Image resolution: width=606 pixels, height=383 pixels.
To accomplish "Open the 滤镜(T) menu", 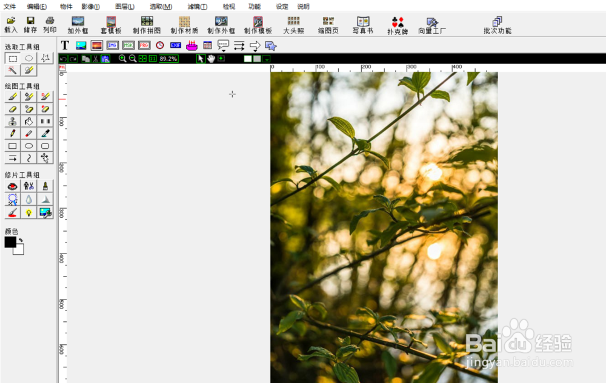I will [x=198, y=7].
